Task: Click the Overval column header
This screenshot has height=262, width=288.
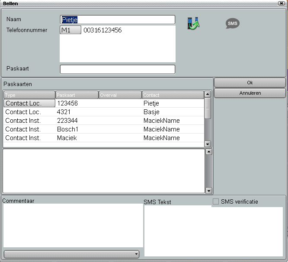Action: point(120,95)
